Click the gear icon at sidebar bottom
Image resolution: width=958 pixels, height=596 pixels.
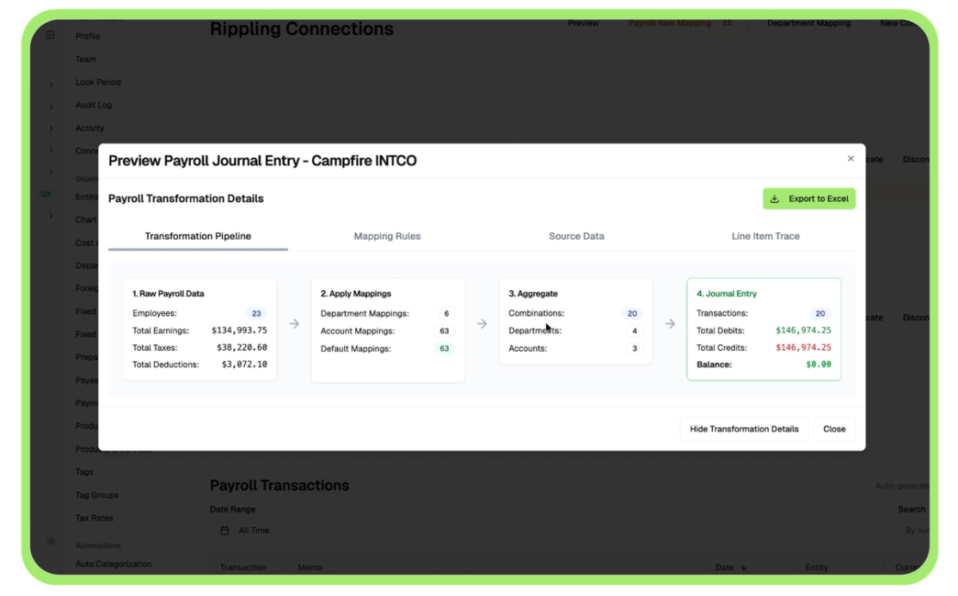(52, 541)
